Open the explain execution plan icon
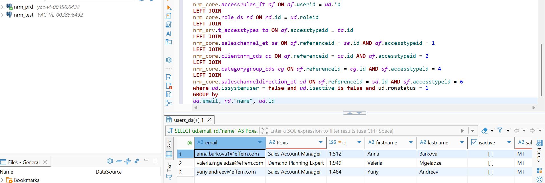Viewport: 545px width, 183px height. (x=169, y=25)
